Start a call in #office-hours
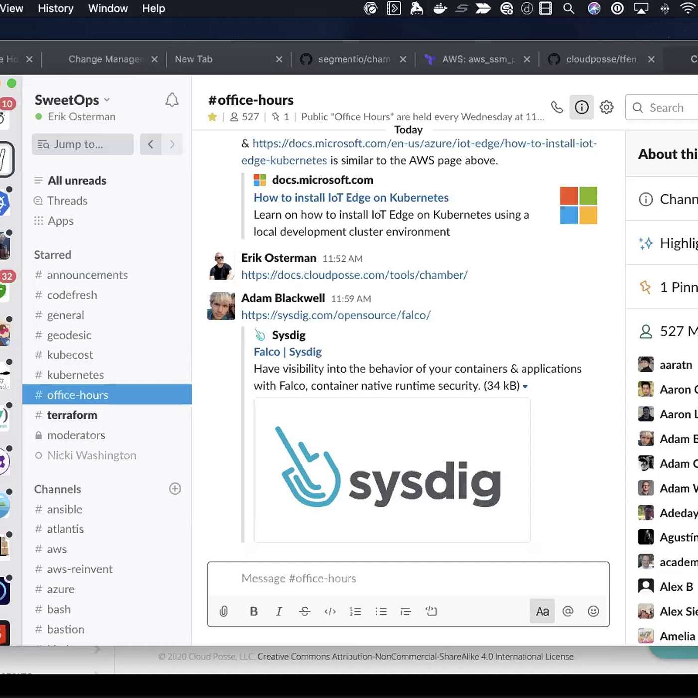 coord(557,107)
